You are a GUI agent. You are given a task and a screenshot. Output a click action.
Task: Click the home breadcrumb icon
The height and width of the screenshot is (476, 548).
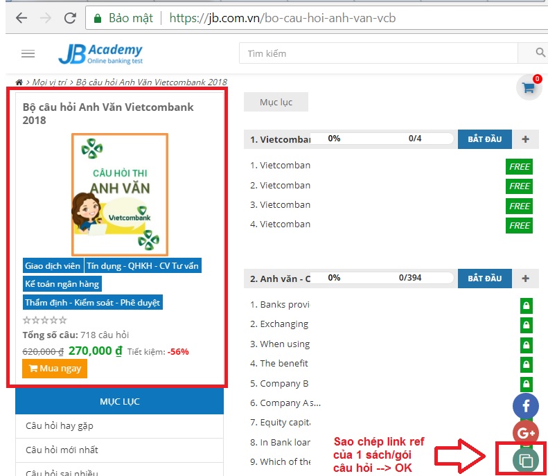tap(19, 82)
